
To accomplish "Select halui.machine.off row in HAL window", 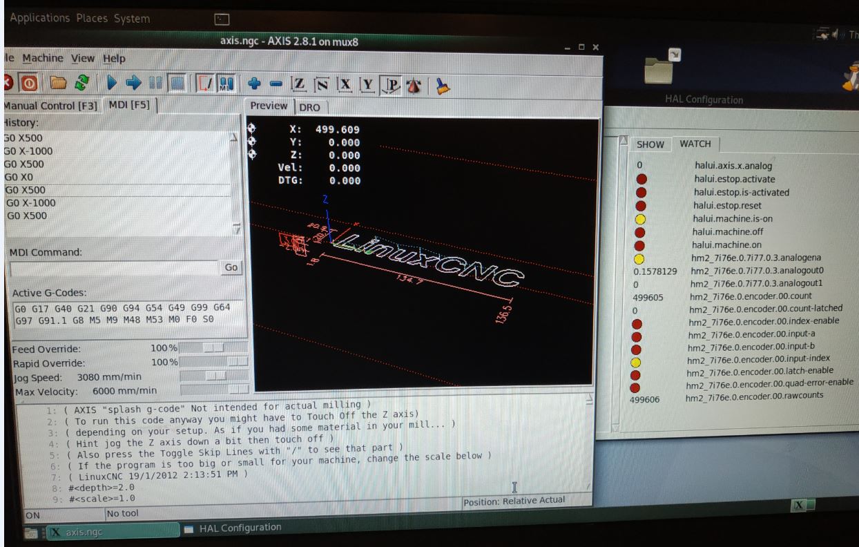I will pos(729,231).
